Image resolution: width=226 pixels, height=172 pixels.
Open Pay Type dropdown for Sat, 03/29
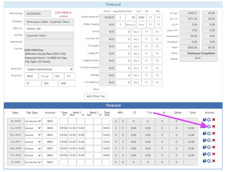[33, 121]
